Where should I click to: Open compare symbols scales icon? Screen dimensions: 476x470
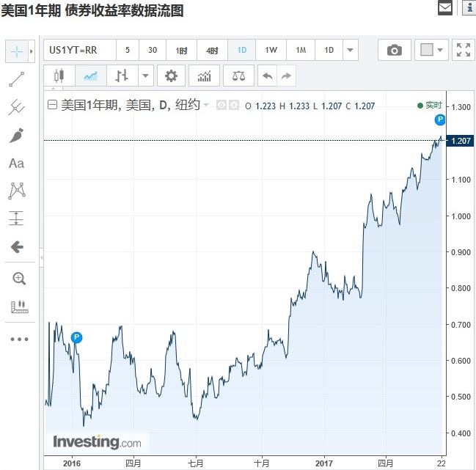[x=238, y=76]
